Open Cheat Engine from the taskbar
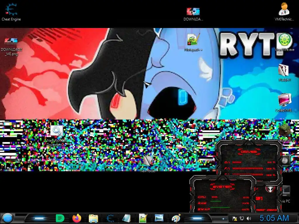 point(110,218)
